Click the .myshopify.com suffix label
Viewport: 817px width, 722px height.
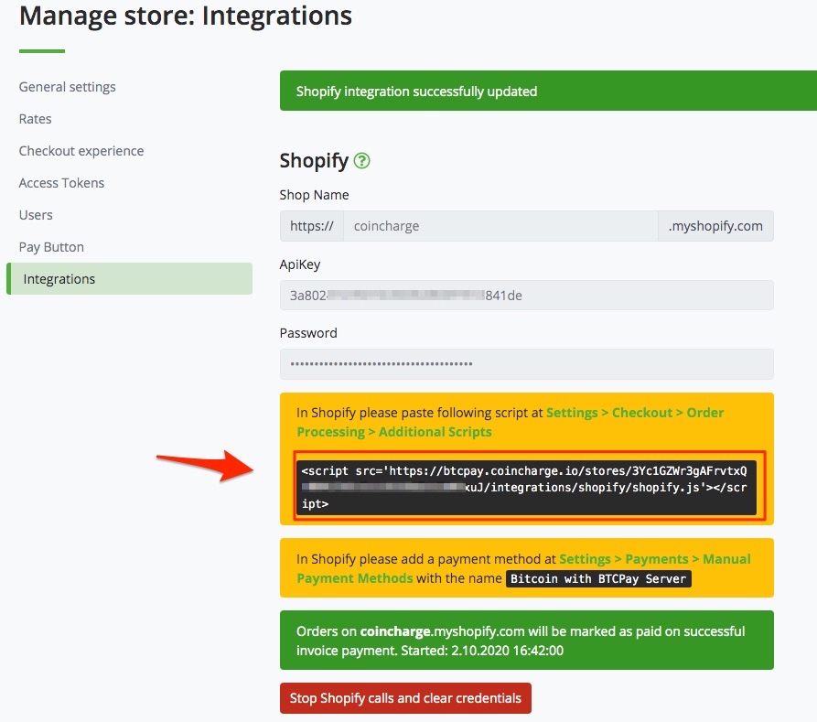tap(716, 226)
